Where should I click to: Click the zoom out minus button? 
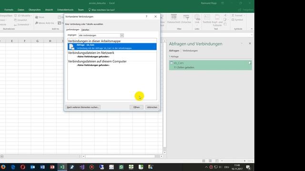[x=222, y=161]
